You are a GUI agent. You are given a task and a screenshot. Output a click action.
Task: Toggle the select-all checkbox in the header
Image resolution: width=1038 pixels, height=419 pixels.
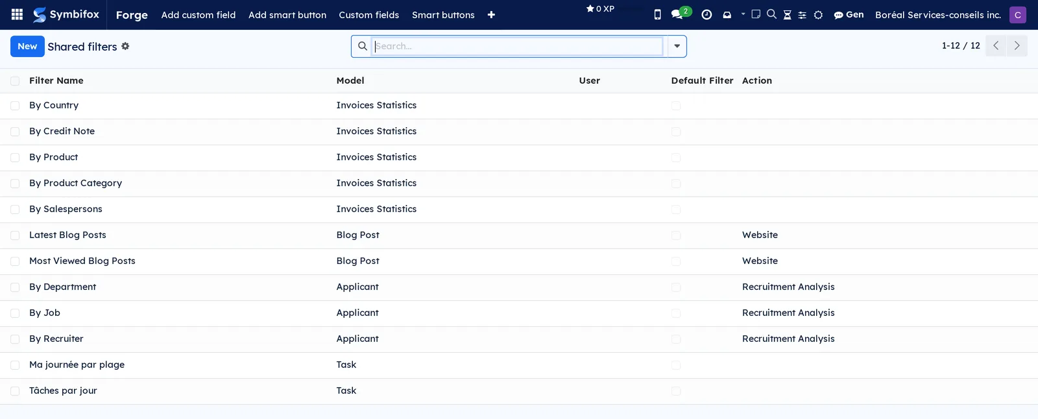point(15,81)
